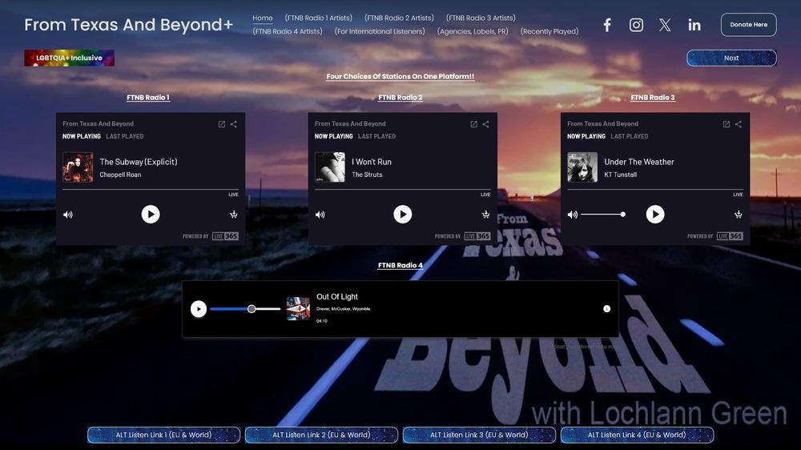Select Now Playing tab in Radio 3

coord(586,136)
